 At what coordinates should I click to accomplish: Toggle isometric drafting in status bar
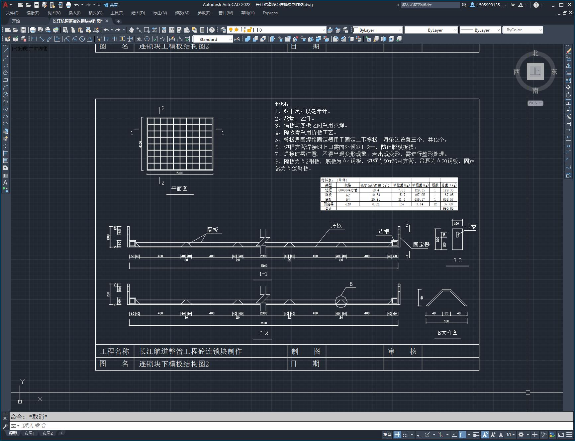click(441, 434)
